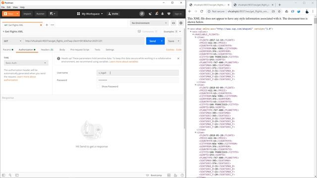Click the blue Send button

pyautogui.click(x=153, y=41)
